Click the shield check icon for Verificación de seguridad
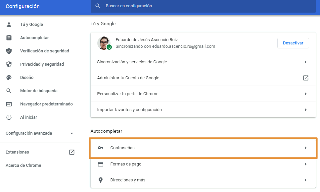Screen dimensions: 320x192 click(x=9, y=51)
